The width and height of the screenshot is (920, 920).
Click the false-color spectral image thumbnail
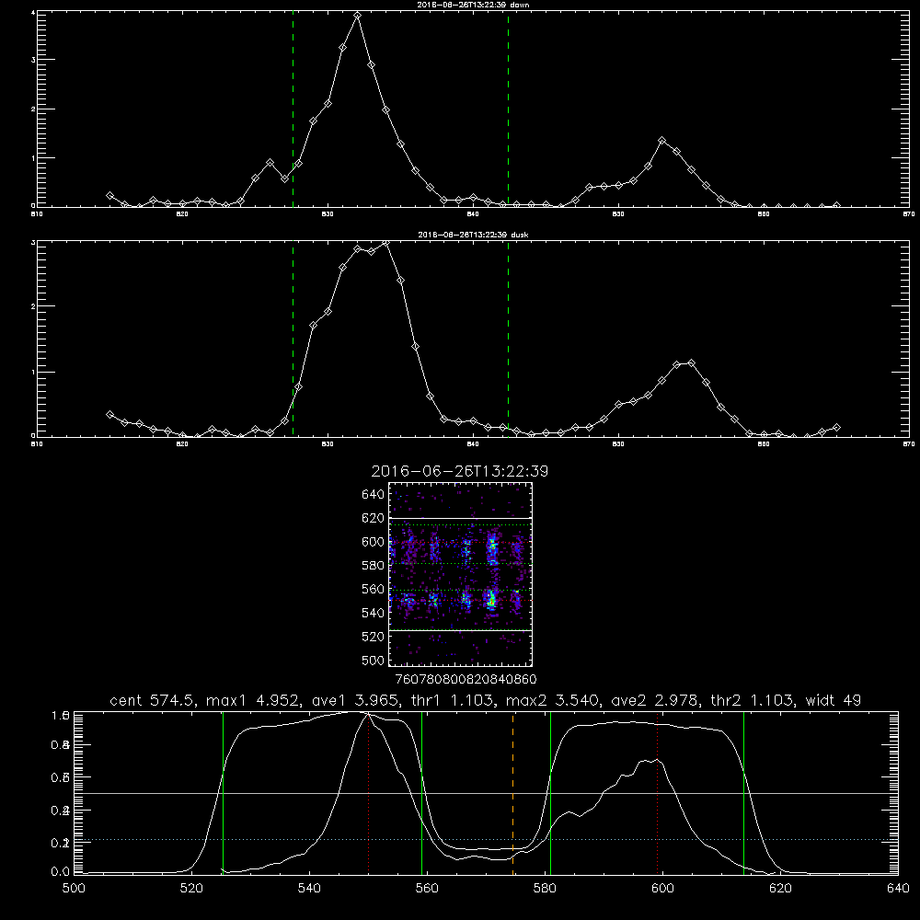click(x=460, y=574)
